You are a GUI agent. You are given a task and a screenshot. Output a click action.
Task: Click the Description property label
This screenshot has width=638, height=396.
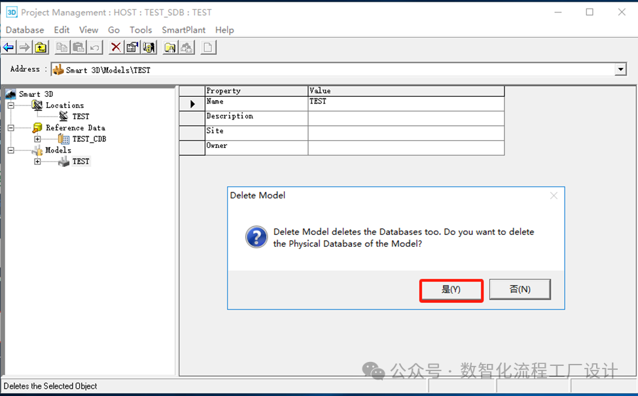tap(230, 116)
